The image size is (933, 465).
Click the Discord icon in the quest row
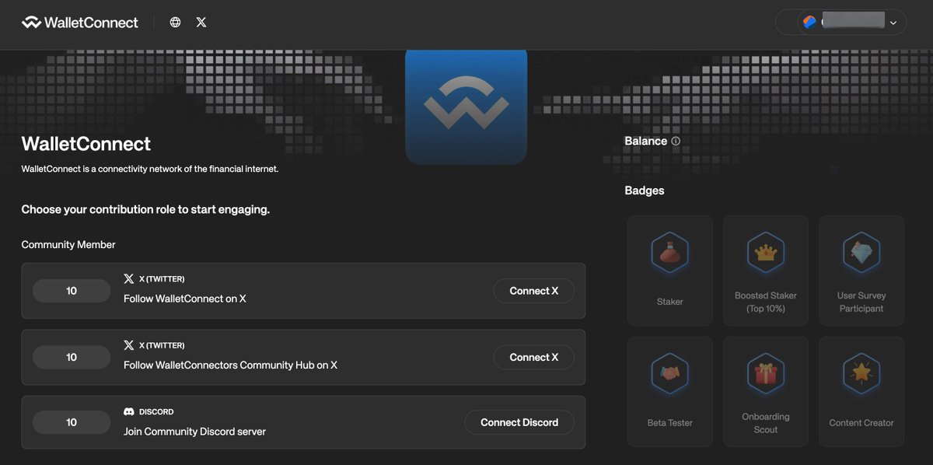128,411
